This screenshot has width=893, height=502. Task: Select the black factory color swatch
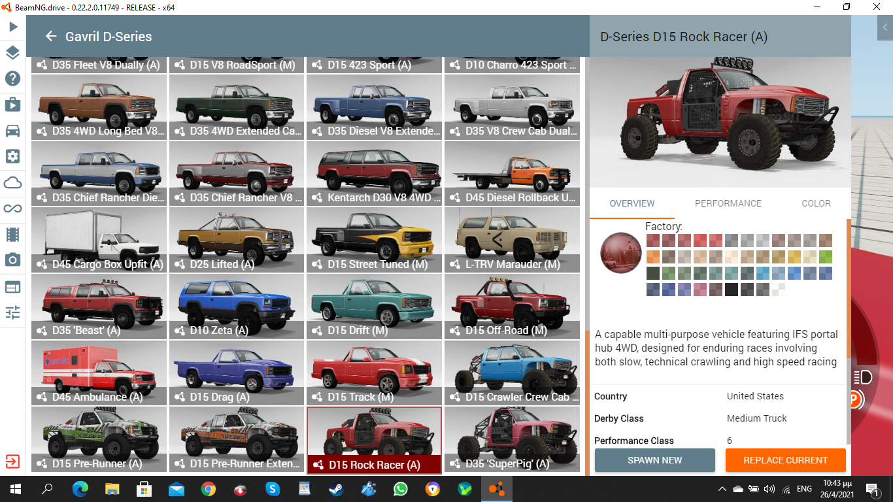click(732, 290)
